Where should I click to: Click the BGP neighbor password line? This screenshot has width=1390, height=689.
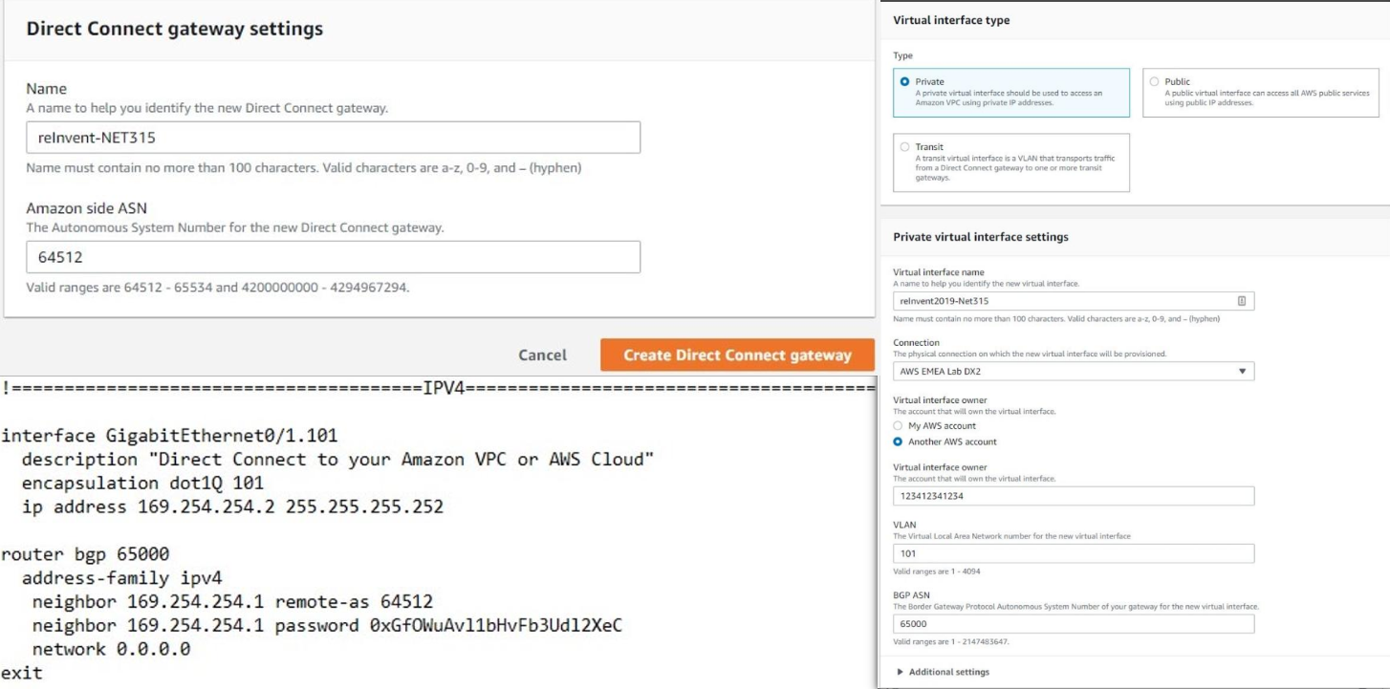coord(327,626)
